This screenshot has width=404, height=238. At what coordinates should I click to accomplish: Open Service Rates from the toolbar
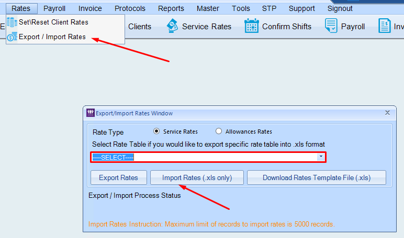click(x=207, y=27)
